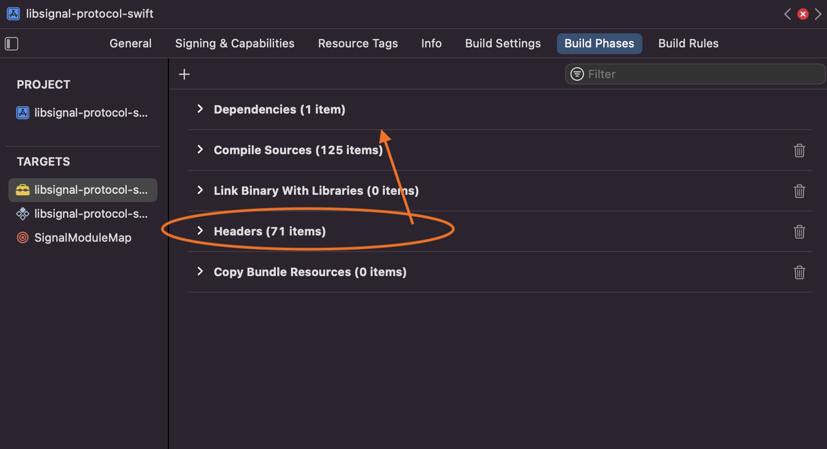This screenshot has height=449, width=827.
Task: Open the filter options icon in Filter field
Action: click(x=577, y=74)
